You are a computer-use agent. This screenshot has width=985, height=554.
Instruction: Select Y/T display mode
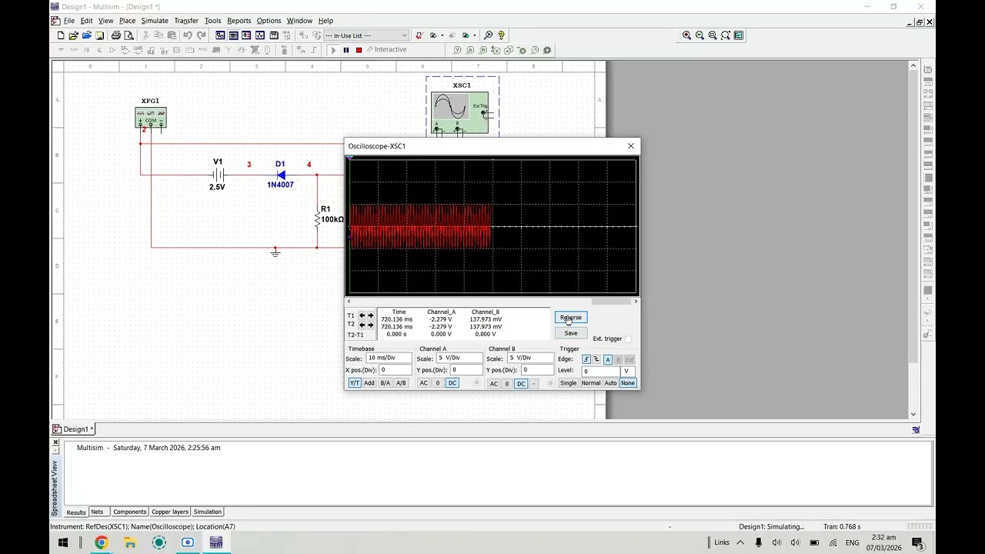tap(355, 383)
